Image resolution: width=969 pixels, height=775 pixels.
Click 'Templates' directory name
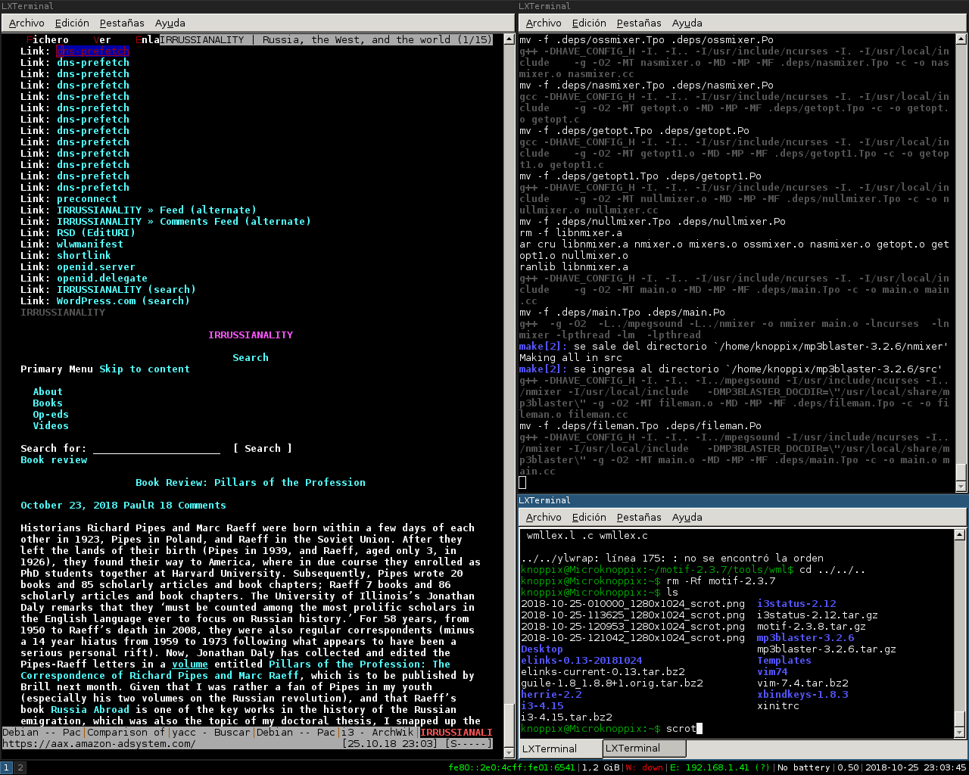coord(784,660)
